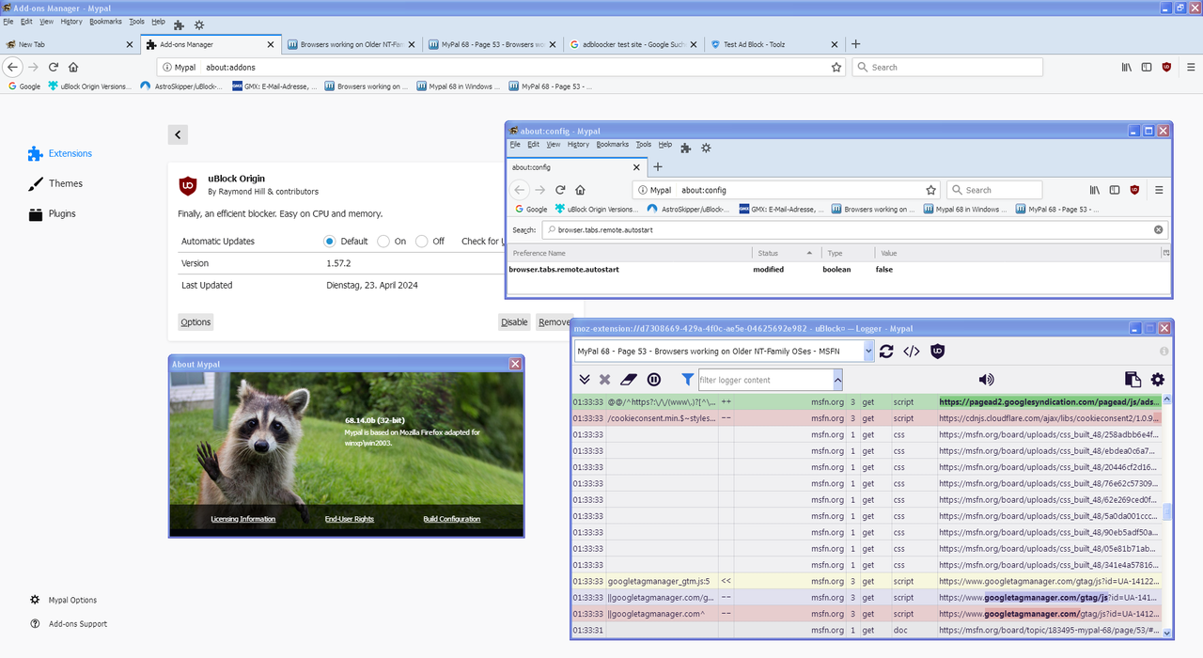Disable the uBlock Origin extension

pos(514,321)
